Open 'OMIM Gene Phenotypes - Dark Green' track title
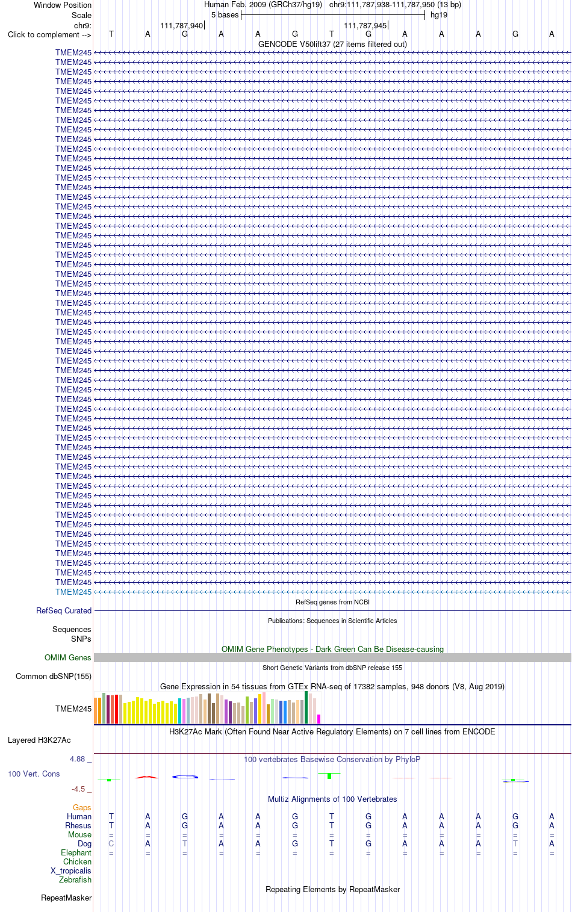 tap(332, 649)
